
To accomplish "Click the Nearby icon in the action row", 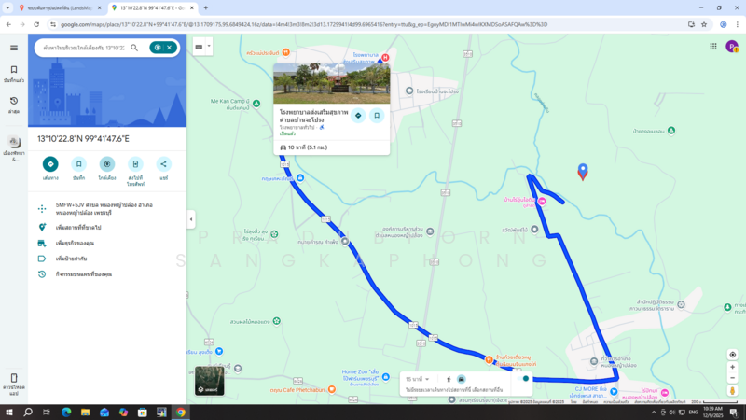I will point(107,164).
